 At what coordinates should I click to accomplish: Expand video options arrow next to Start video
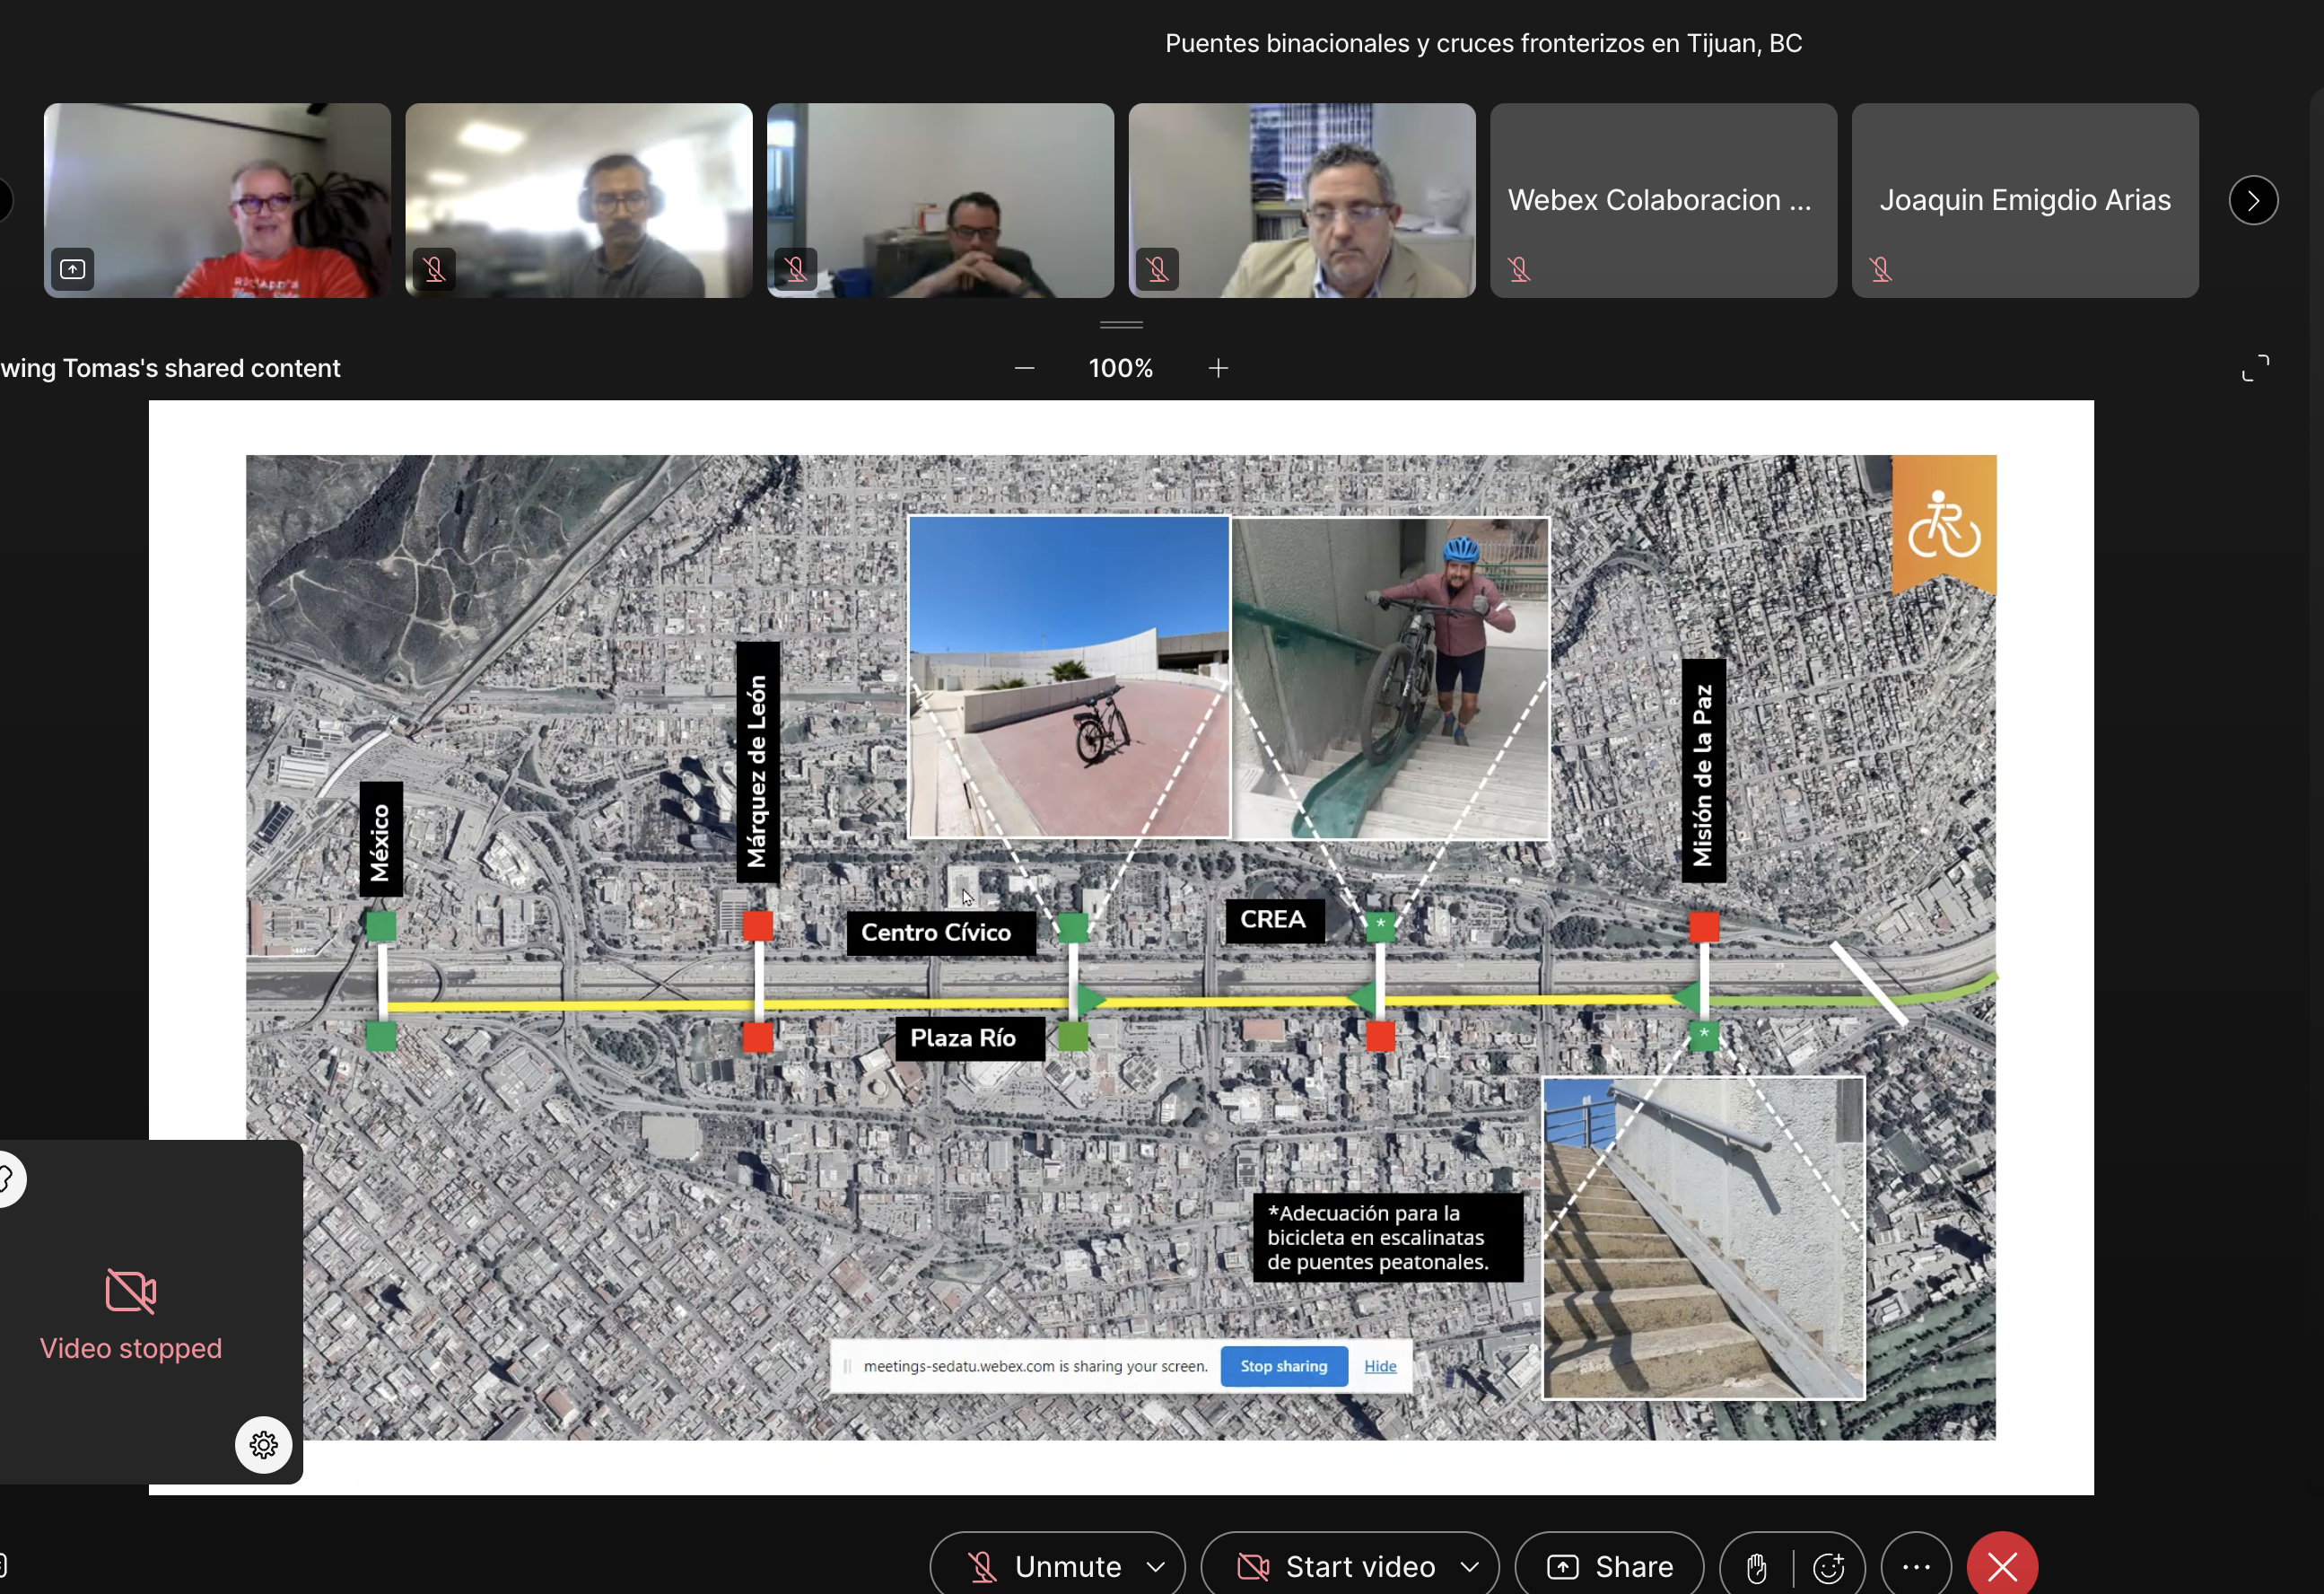coord(1469,1566)
